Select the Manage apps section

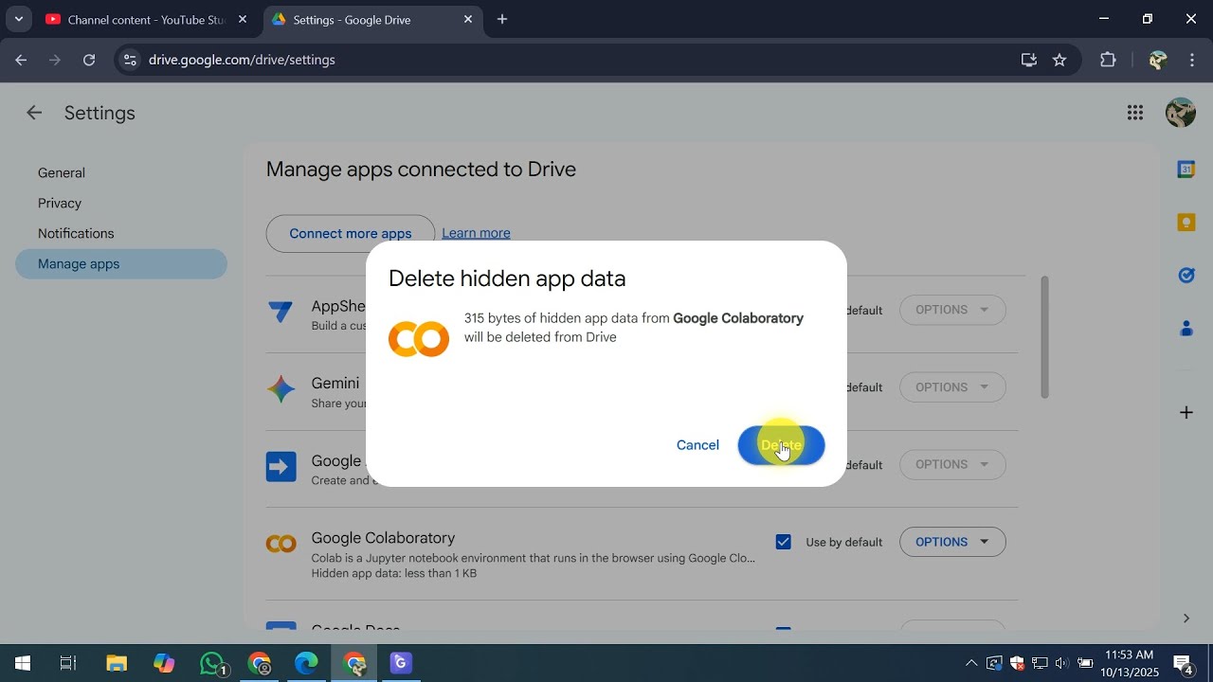(121, 263)
